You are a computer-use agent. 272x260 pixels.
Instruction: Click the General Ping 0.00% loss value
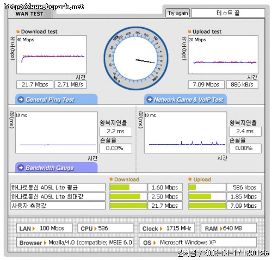click(x=116, y=148)
